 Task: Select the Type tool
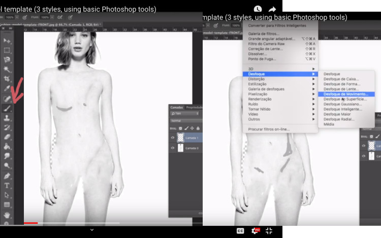[x=7, y=186]
